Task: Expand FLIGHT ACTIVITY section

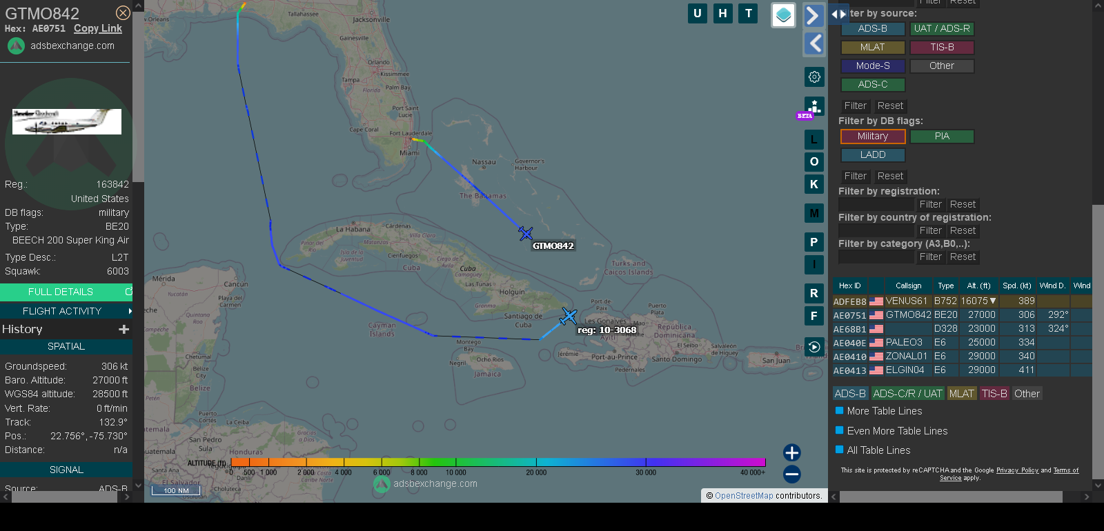Action: click(62, 311)
